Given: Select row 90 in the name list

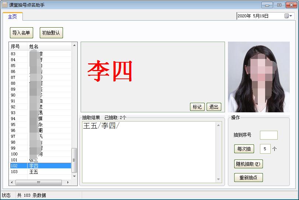Looking at the screenshot, I should (x=41, y=95).
